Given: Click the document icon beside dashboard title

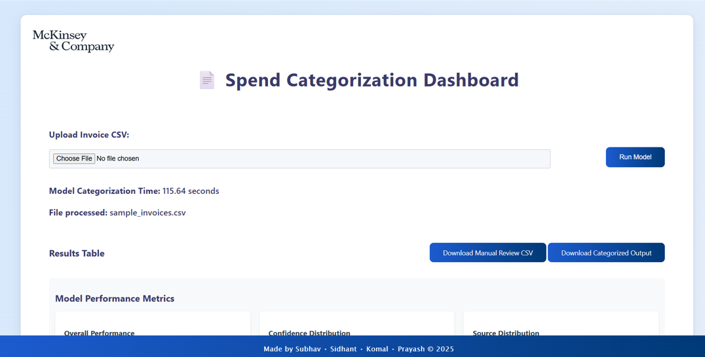Looking at the screenshot, I should 207,80.
